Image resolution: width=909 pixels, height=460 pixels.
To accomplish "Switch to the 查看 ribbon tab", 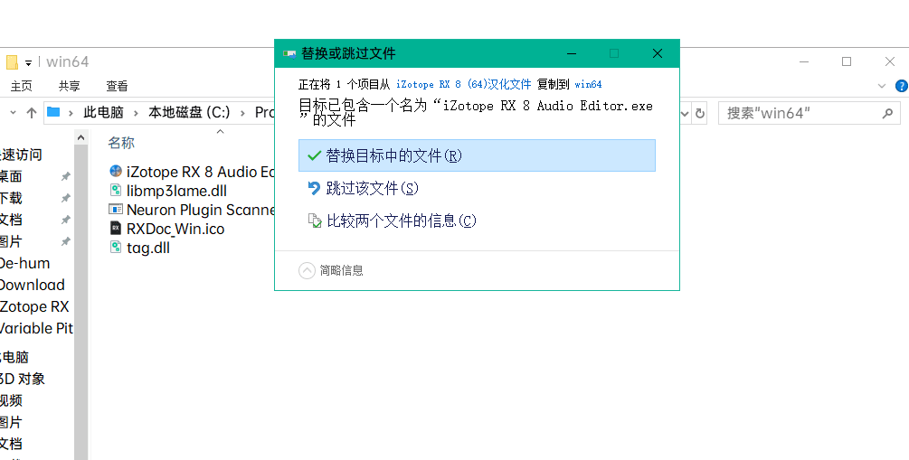I will (x=117, y=86).
